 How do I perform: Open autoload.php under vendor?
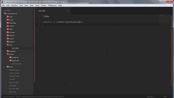[x=17, y=64]
